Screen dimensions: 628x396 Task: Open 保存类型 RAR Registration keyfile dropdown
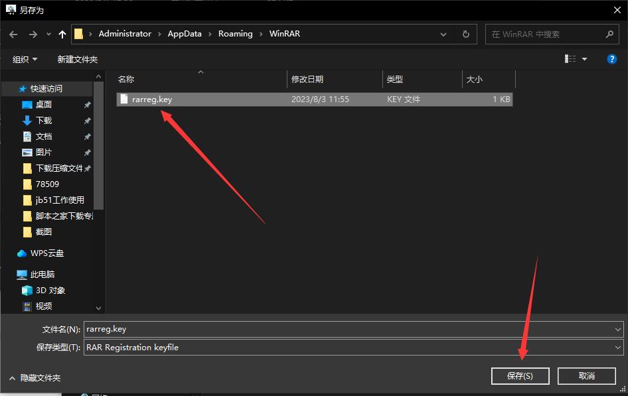(x=354, y=347)
